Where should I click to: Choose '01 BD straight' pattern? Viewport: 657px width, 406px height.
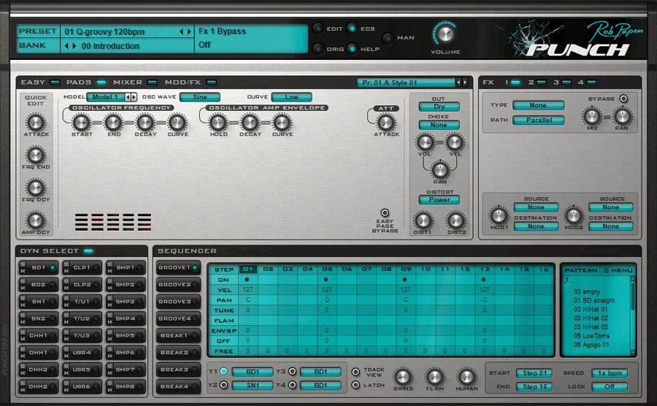click(594, 300)
